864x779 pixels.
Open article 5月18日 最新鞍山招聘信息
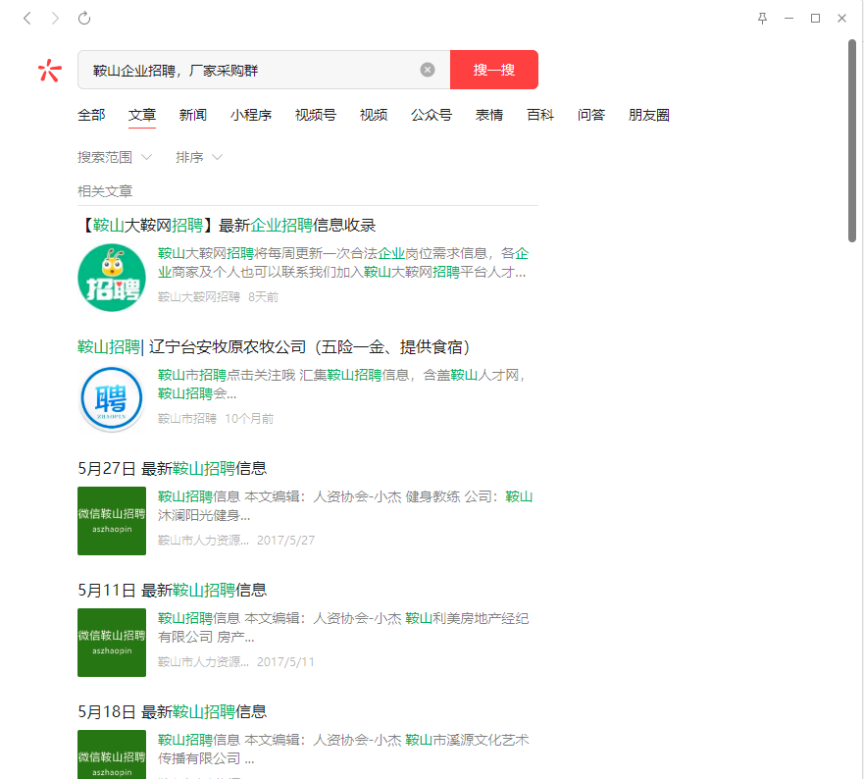[x=173, y=712]
